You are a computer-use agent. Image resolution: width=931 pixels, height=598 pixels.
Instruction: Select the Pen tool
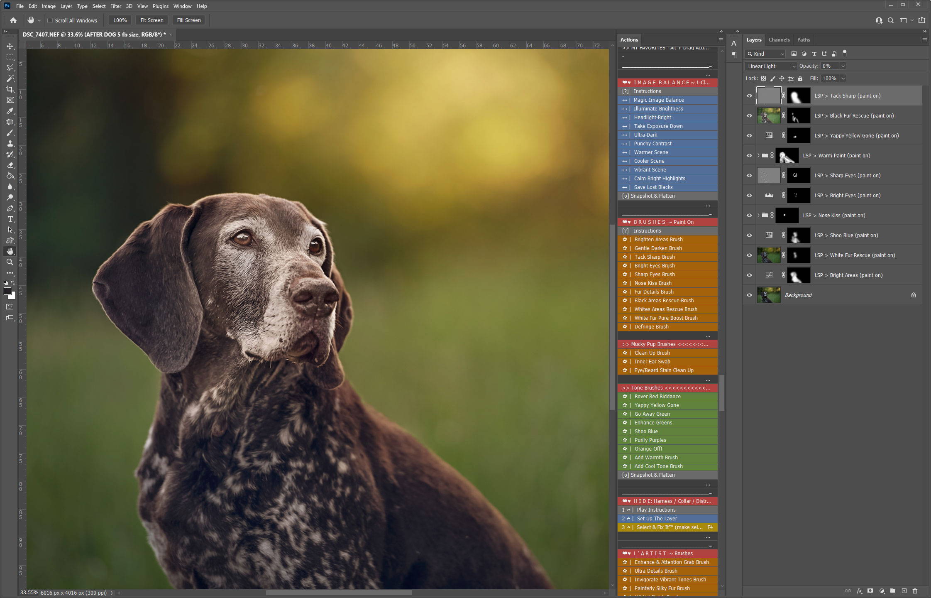point(10,208)
